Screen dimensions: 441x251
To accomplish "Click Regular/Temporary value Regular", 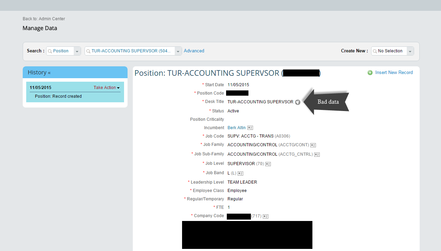I will [x=235, y=199].
